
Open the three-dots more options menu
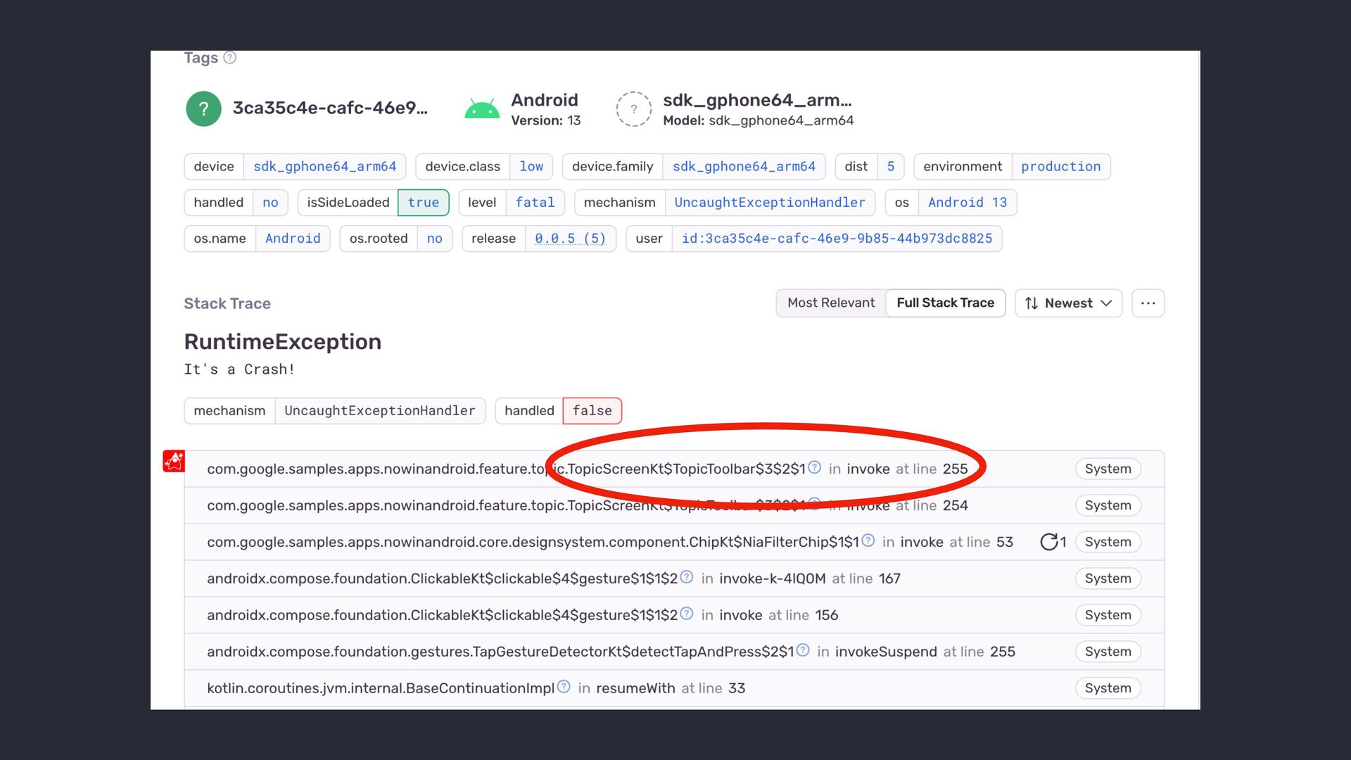[1148, 303]
